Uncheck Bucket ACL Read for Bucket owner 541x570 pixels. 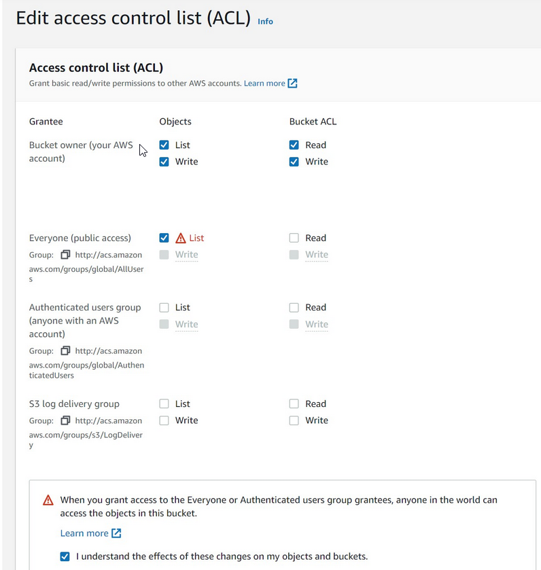294,145
